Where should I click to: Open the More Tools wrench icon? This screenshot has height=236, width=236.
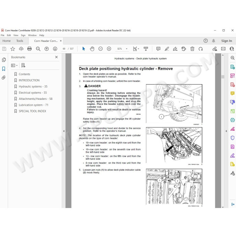pyautogui.click(x=232, y=173)
